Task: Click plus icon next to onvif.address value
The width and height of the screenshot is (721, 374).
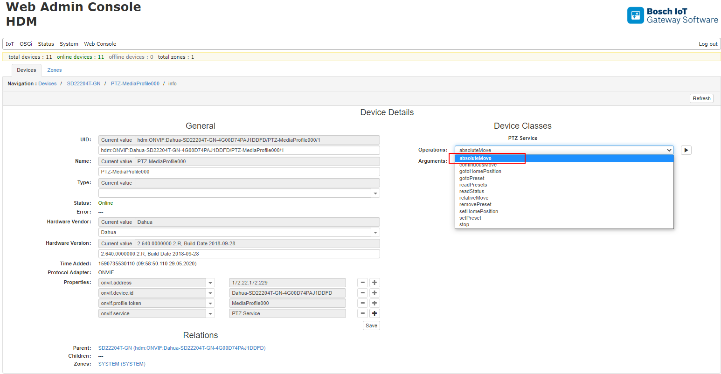Action: [x=374, y=283]
